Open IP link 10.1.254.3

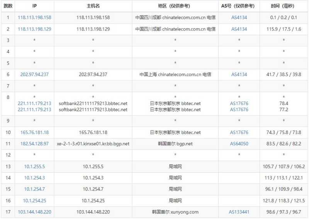[34, 178]
